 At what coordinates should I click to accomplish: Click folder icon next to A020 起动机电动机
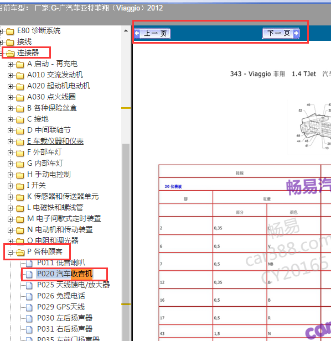tap(20, 87)
